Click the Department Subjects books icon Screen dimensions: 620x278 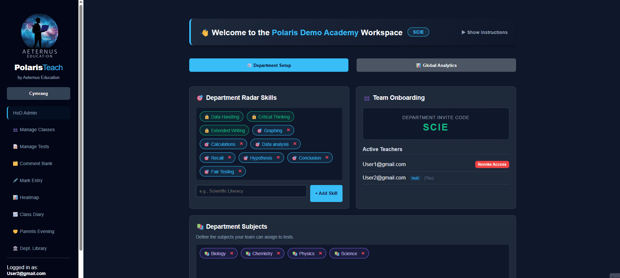[200, 226]
